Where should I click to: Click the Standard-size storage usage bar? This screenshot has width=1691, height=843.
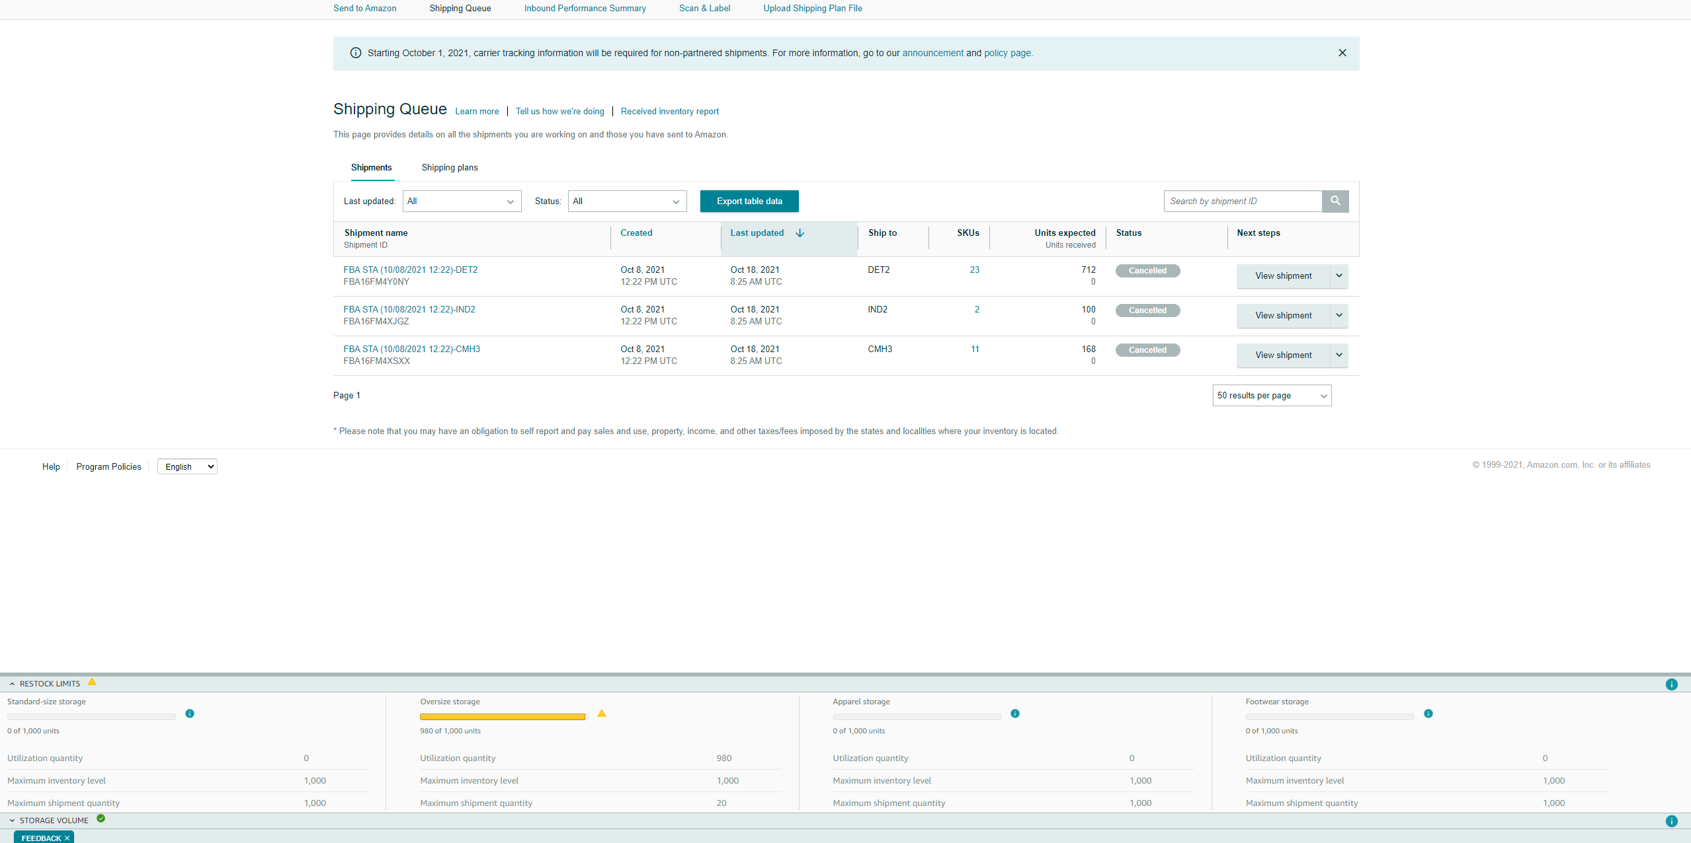coord(91,717)
